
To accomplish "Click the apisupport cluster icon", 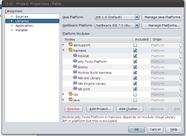I will (x=71, y=45).
